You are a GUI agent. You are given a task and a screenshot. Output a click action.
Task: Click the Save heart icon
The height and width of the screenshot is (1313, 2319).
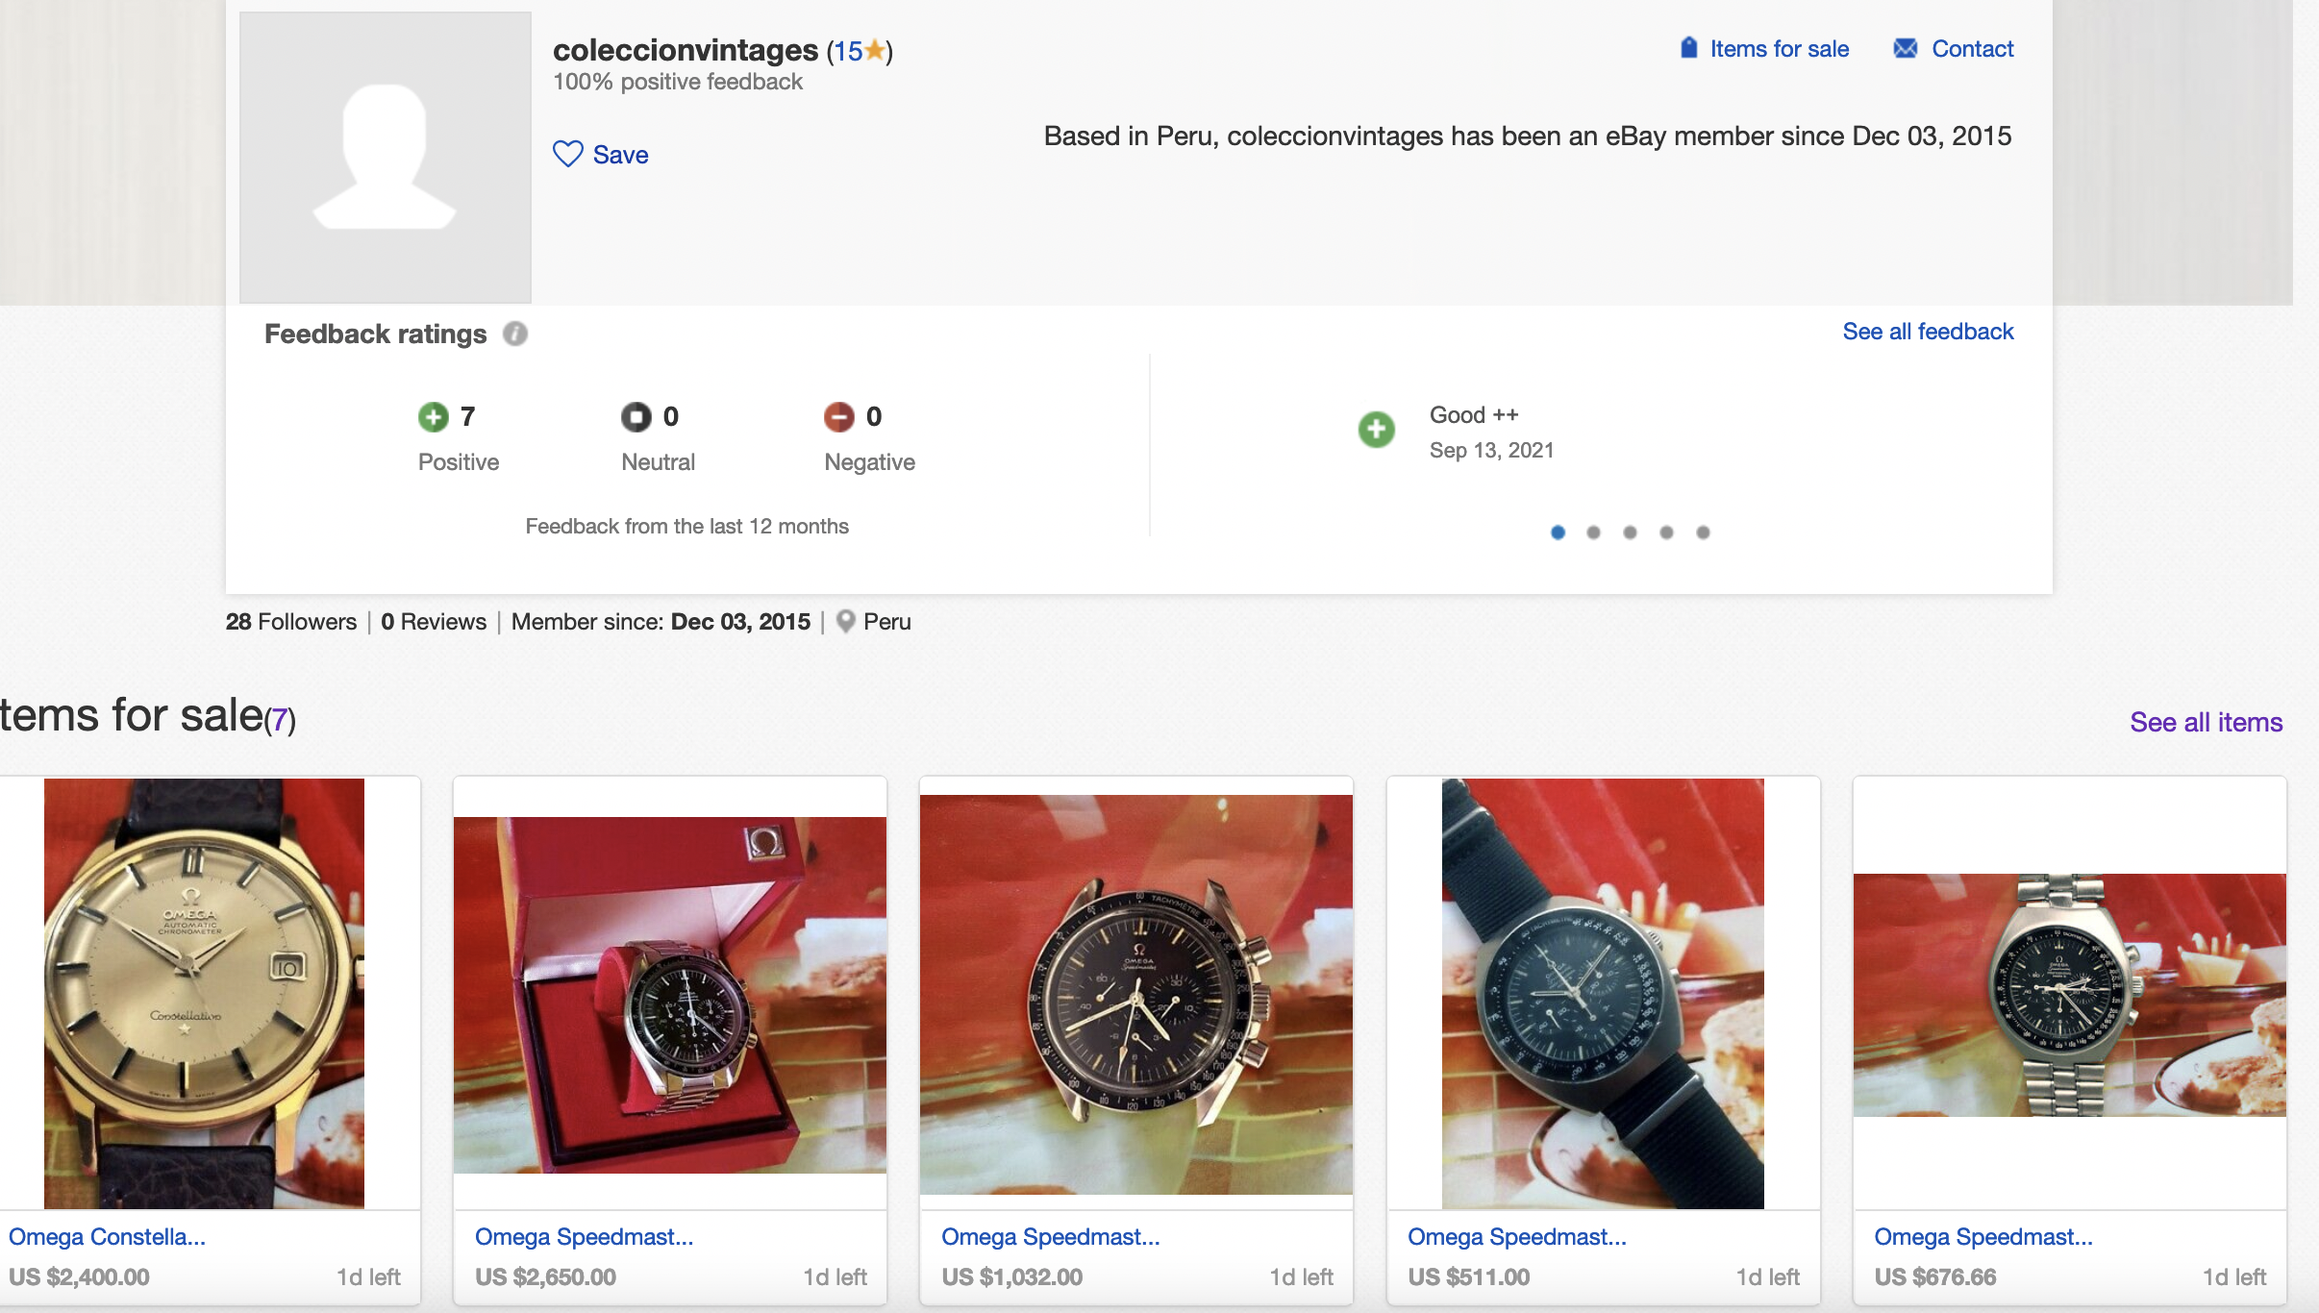click(x=567, y=154)
